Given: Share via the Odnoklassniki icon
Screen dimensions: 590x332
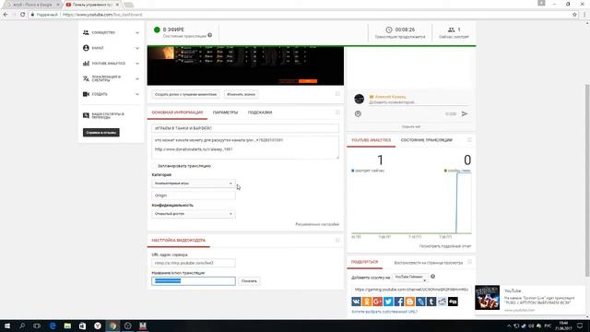Looking at the screenshot, I should point(367,302).
